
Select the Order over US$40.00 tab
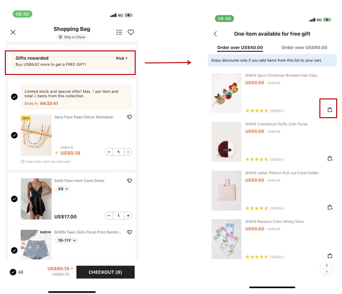(x=240, y=48)
